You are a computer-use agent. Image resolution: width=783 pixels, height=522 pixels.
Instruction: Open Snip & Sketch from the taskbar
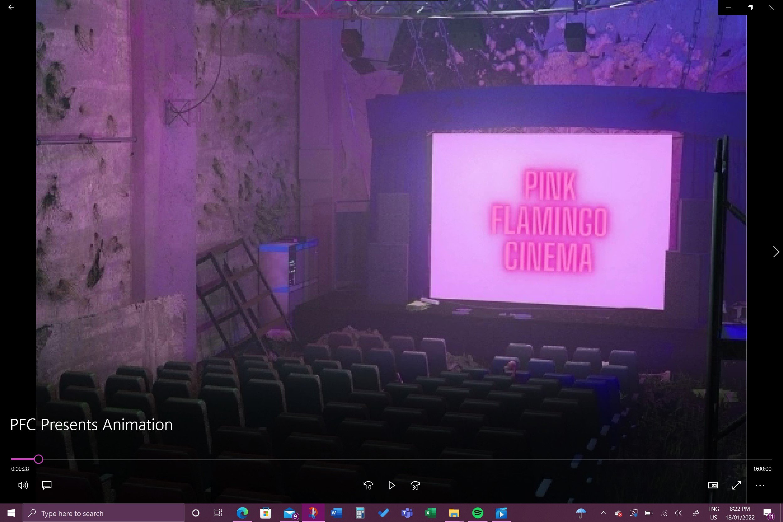pos(313,513)
